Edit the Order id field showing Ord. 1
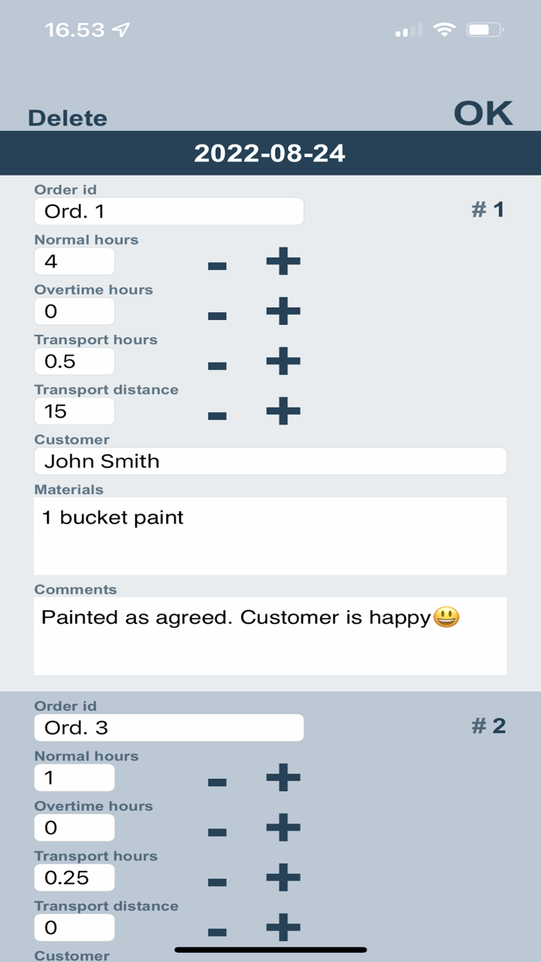Screen dimensions: 541x962 click(x=168, y=210)
